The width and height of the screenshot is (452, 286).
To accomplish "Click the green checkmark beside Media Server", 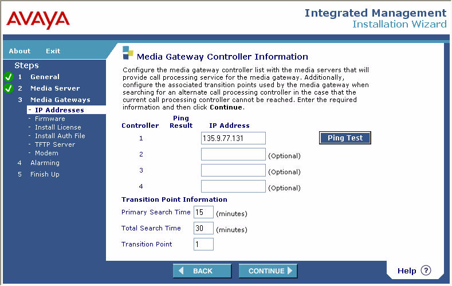I will (x=9, y=88).
